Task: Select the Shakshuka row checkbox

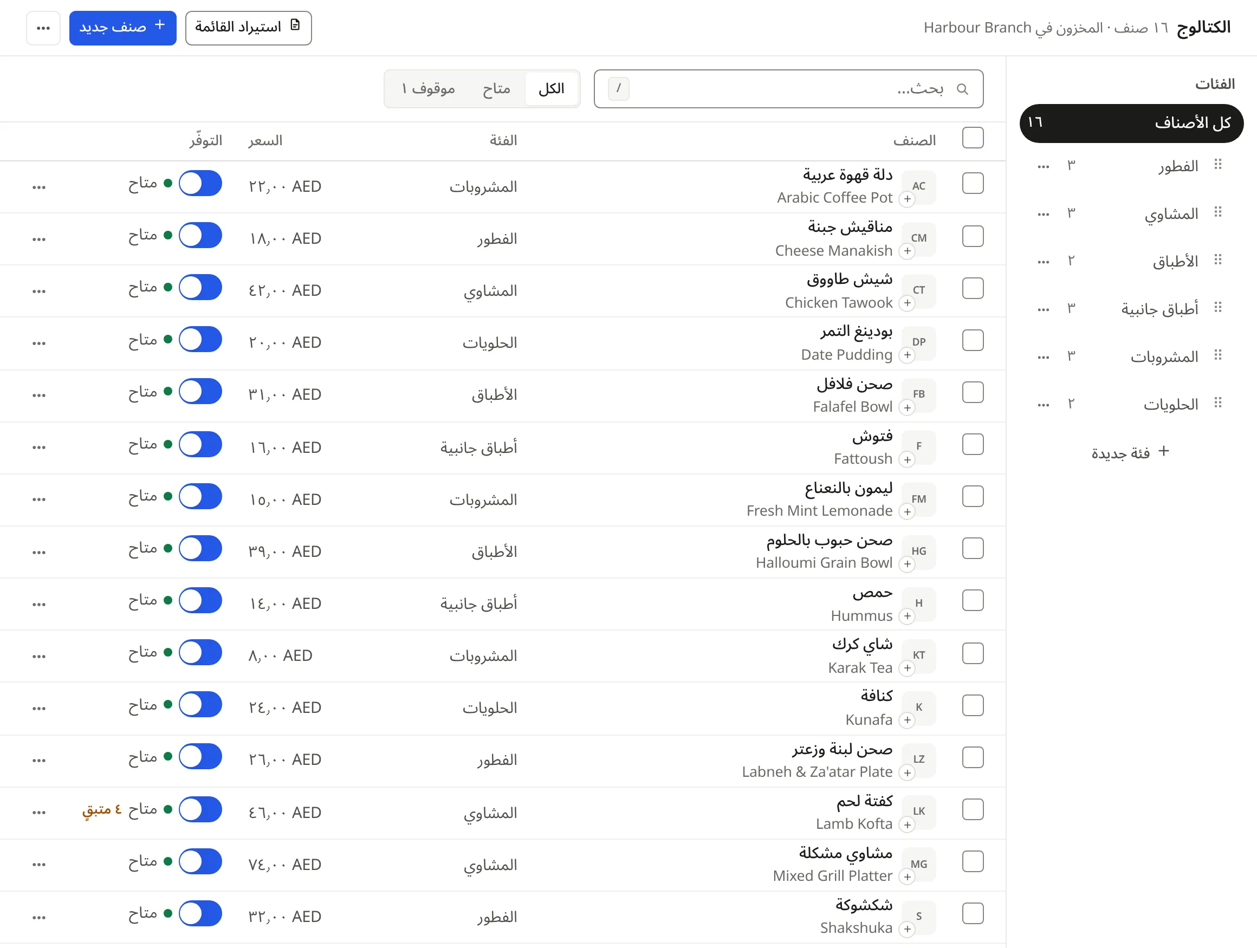Action: 973,914
